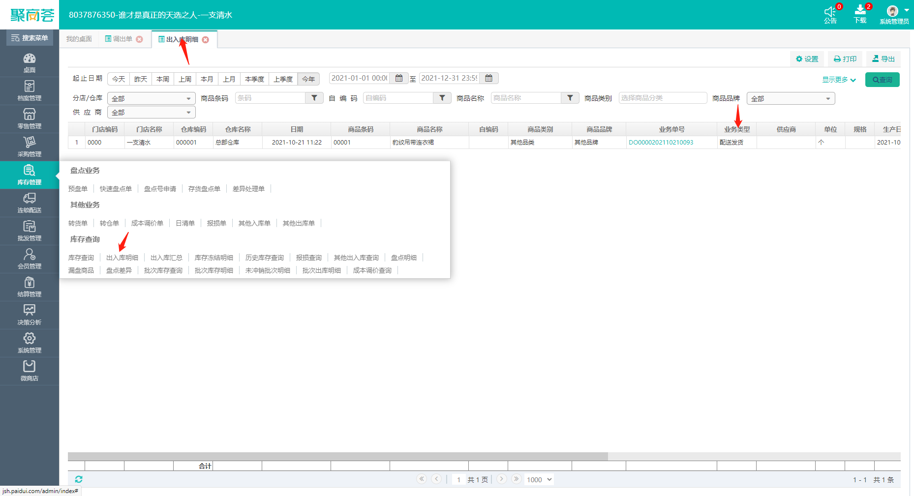Open 会员管理 in the sidebar
The height and width of the screenshot is (496, 914).
pyautogui.click(x=30, y=259)
